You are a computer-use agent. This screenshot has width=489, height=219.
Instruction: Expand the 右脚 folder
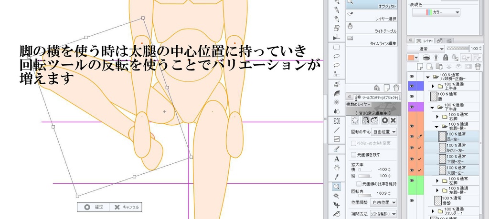437,117
